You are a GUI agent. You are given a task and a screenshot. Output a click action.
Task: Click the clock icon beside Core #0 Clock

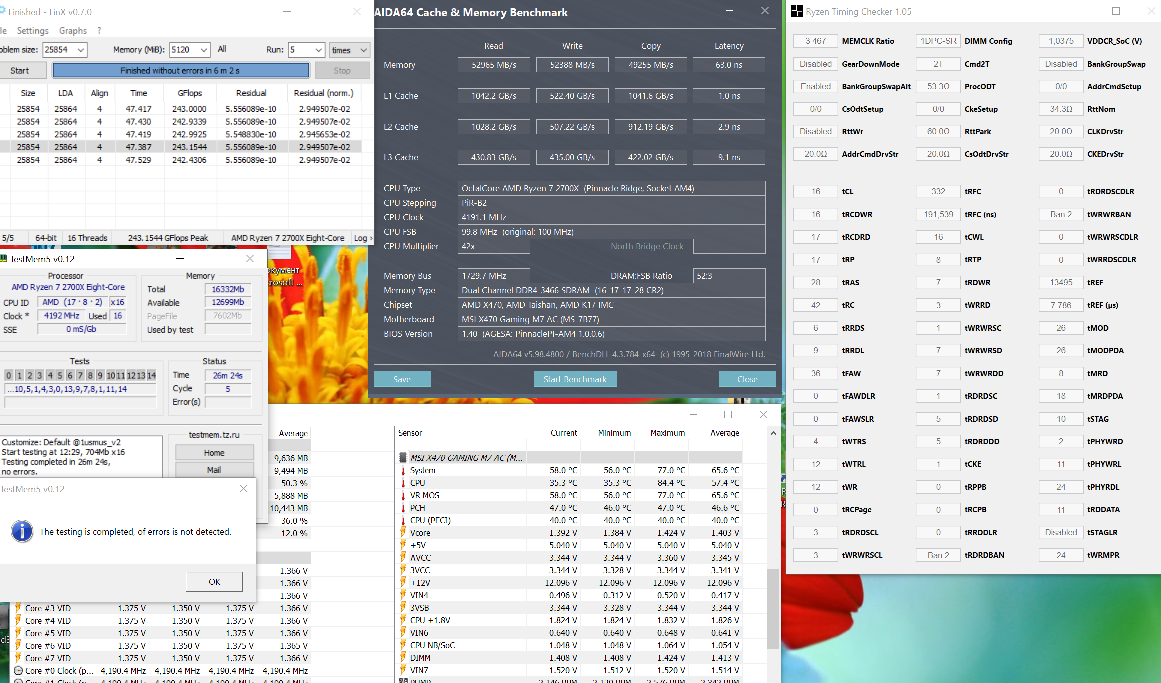pyautogui.click(x=18, y=671)
